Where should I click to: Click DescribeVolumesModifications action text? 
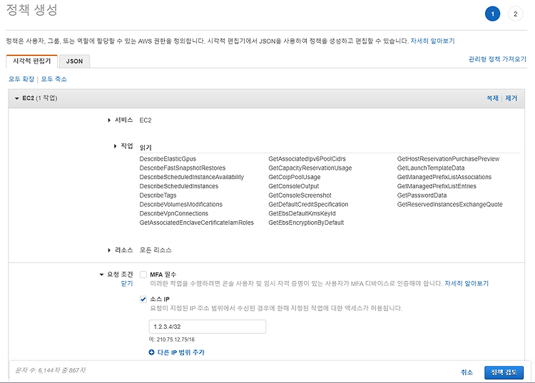[181, 204]
